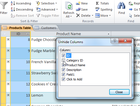Open the Selection filter dropdown
Viewport: 140px width, 106px height.
[x=46, y=3]
